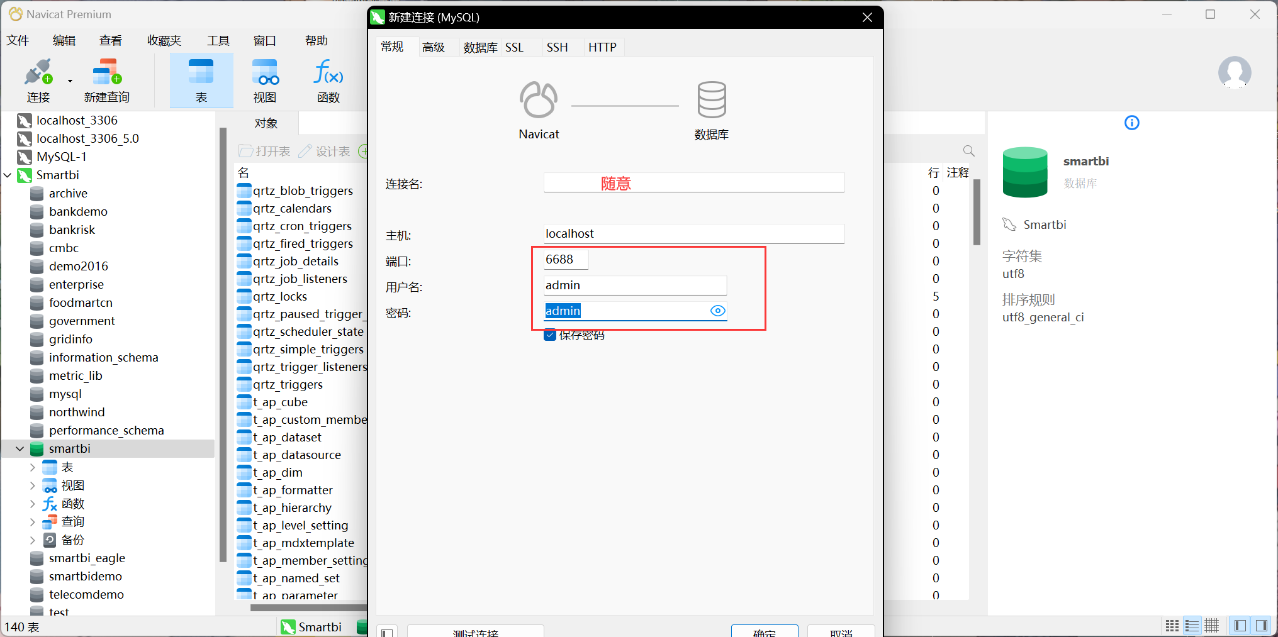Collapse the smartbi database node

point(20,448)
